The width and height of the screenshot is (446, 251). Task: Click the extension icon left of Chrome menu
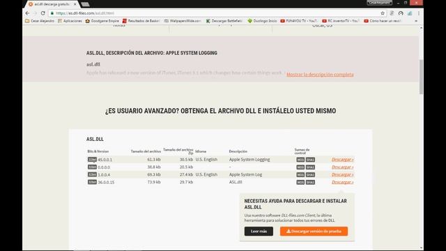[x=410, y=13]
